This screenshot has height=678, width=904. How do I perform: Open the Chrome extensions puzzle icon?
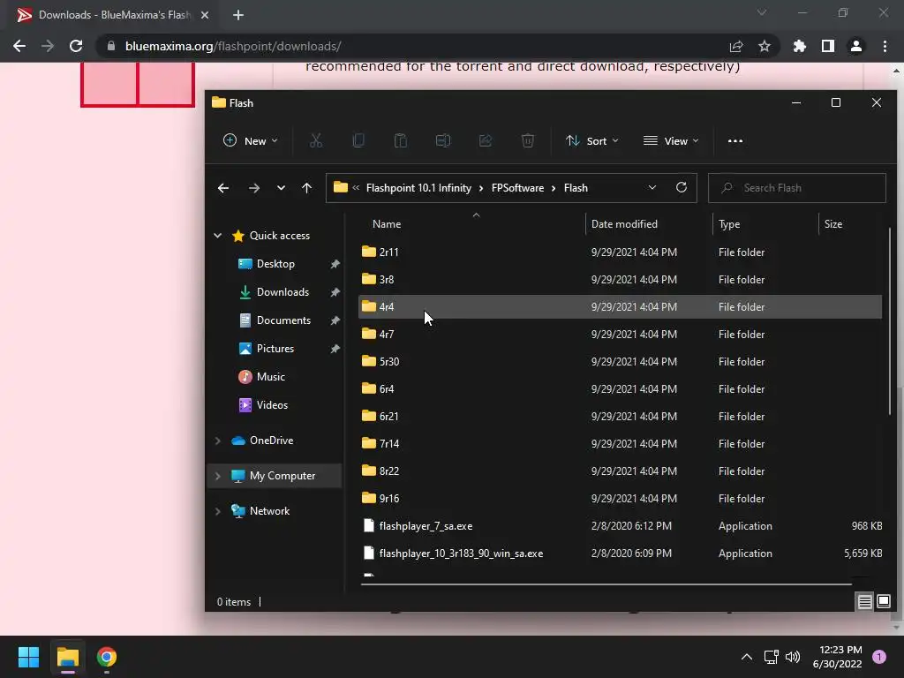pos(800,46)
